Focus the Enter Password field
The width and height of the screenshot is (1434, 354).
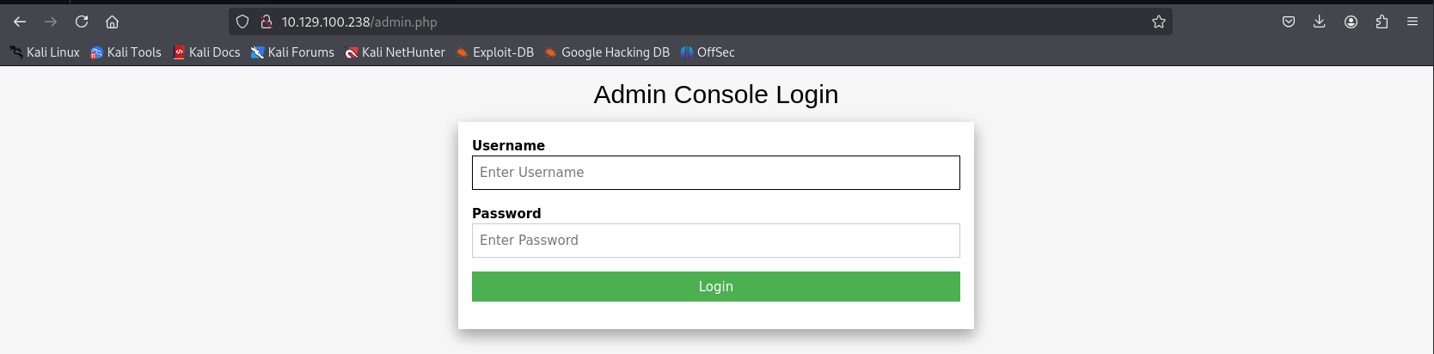pyautogui.click(x=715, y=241)
